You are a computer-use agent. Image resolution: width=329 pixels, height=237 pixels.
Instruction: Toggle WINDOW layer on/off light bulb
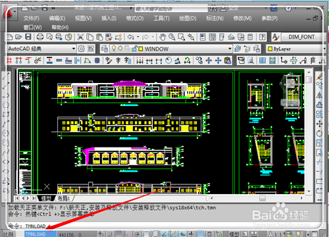(x=114, y=48)
